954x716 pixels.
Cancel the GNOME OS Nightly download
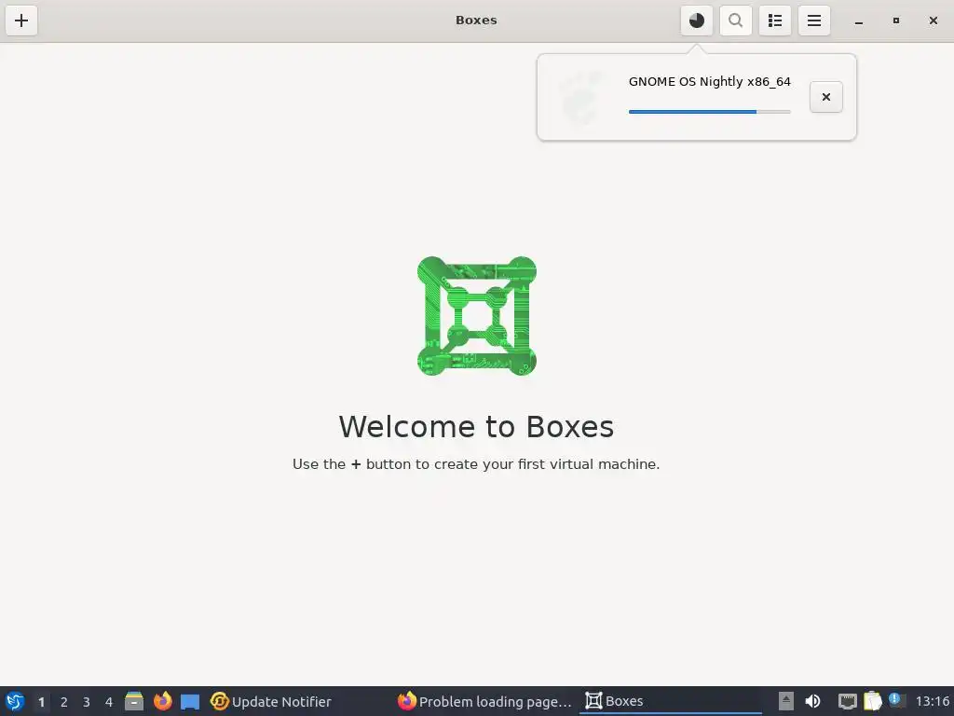[x=825, y=97]
